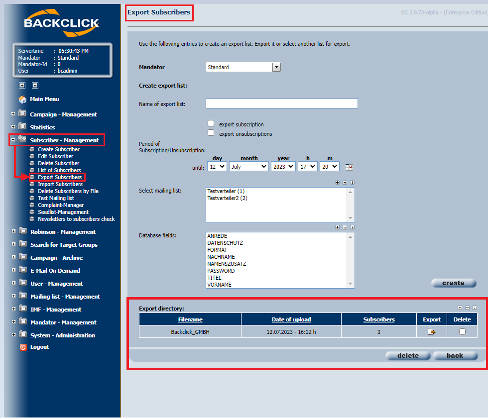
Task: Select NACHNAME in Database fields list
Action: tap(221, 257)
